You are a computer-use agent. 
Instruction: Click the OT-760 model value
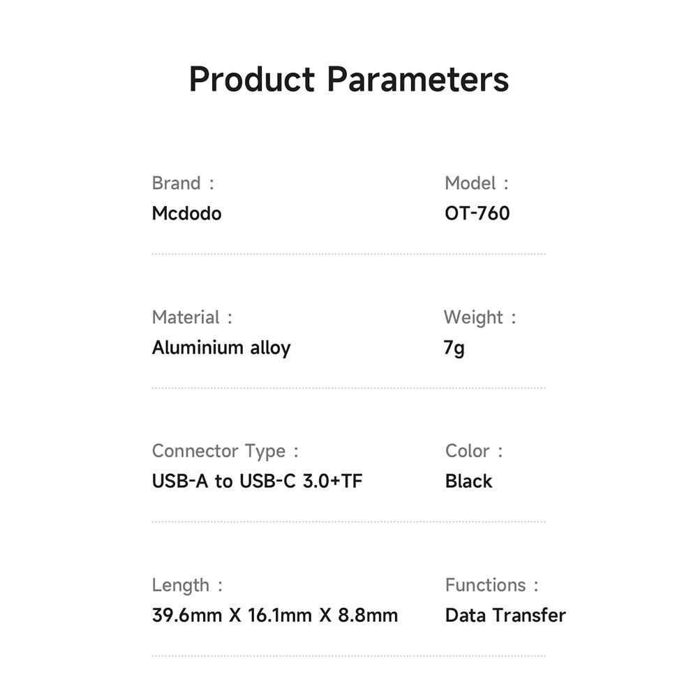point(477,213)
